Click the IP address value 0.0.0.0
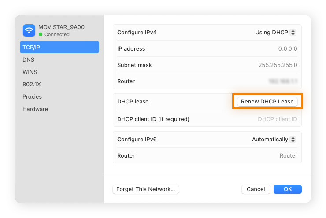 [x=288, y=48]
